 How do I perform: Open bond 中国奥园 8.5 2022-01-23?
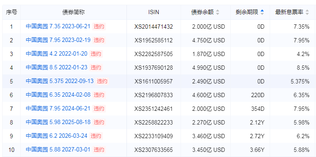click(57, 67)
